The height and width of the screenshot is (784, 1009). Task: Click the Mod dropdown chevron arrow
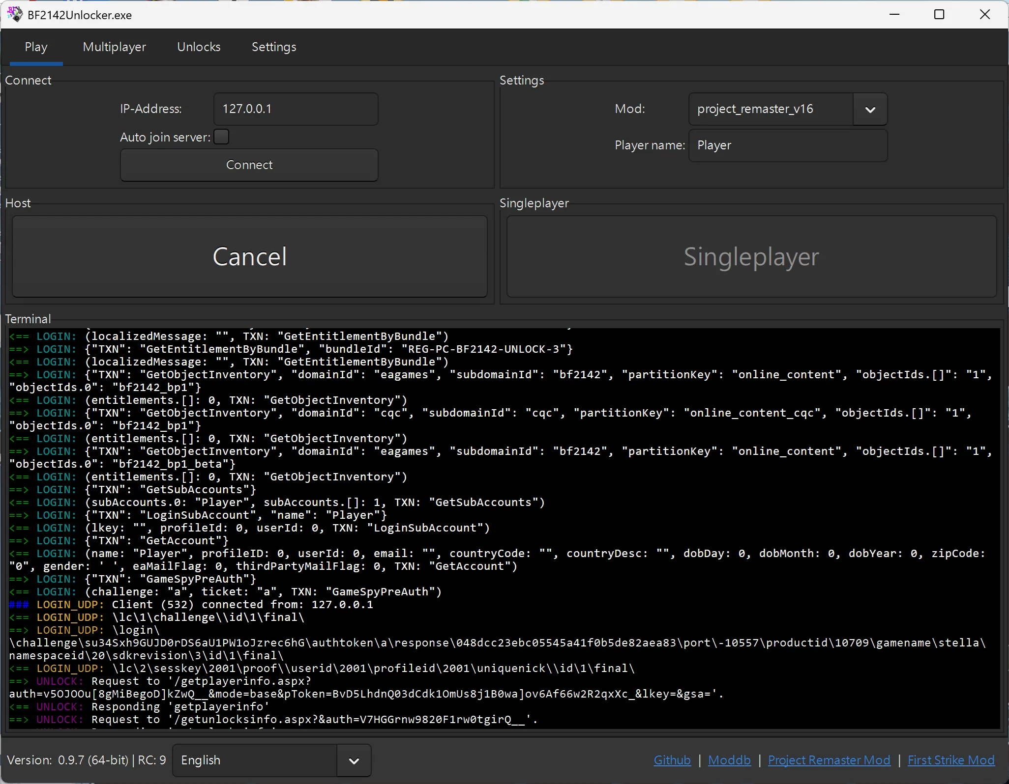tap(870, 110)
